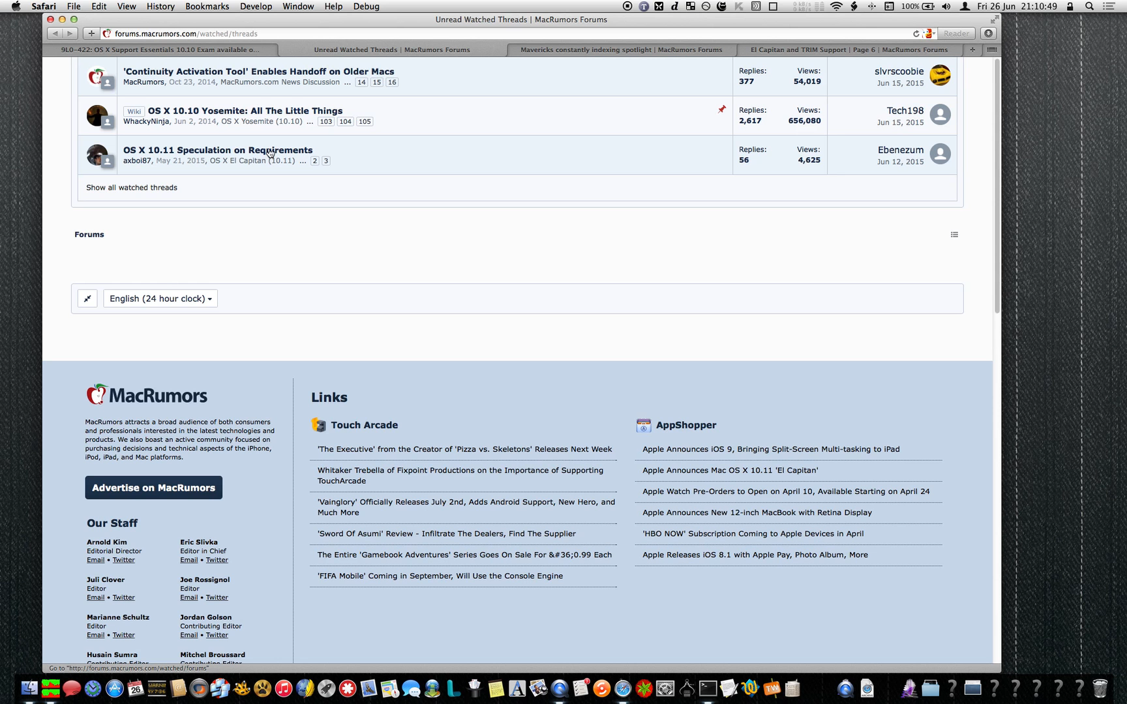Click the Touch Arcade heading link
Image resolution: width=1127 pixels, height=704 pixels.
click(x=364, y=425)
